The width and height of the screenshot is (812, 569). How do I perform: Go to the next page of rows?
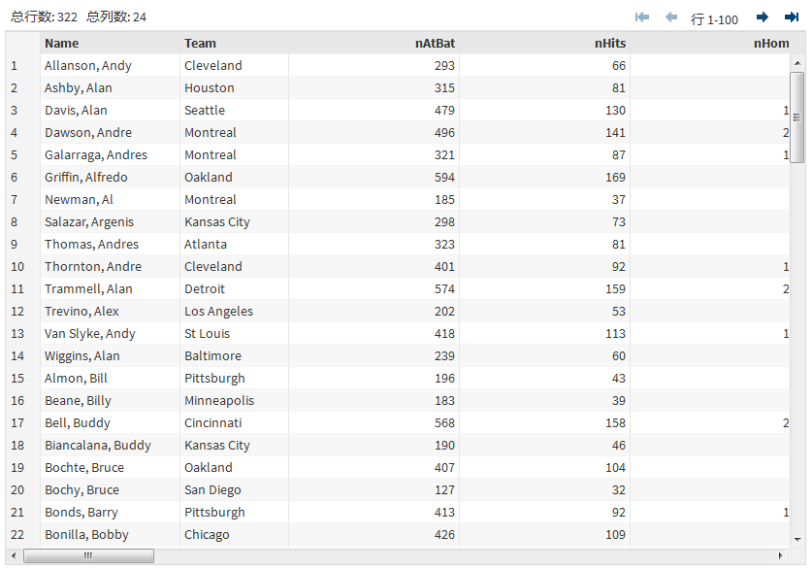(x=763, y=17)
